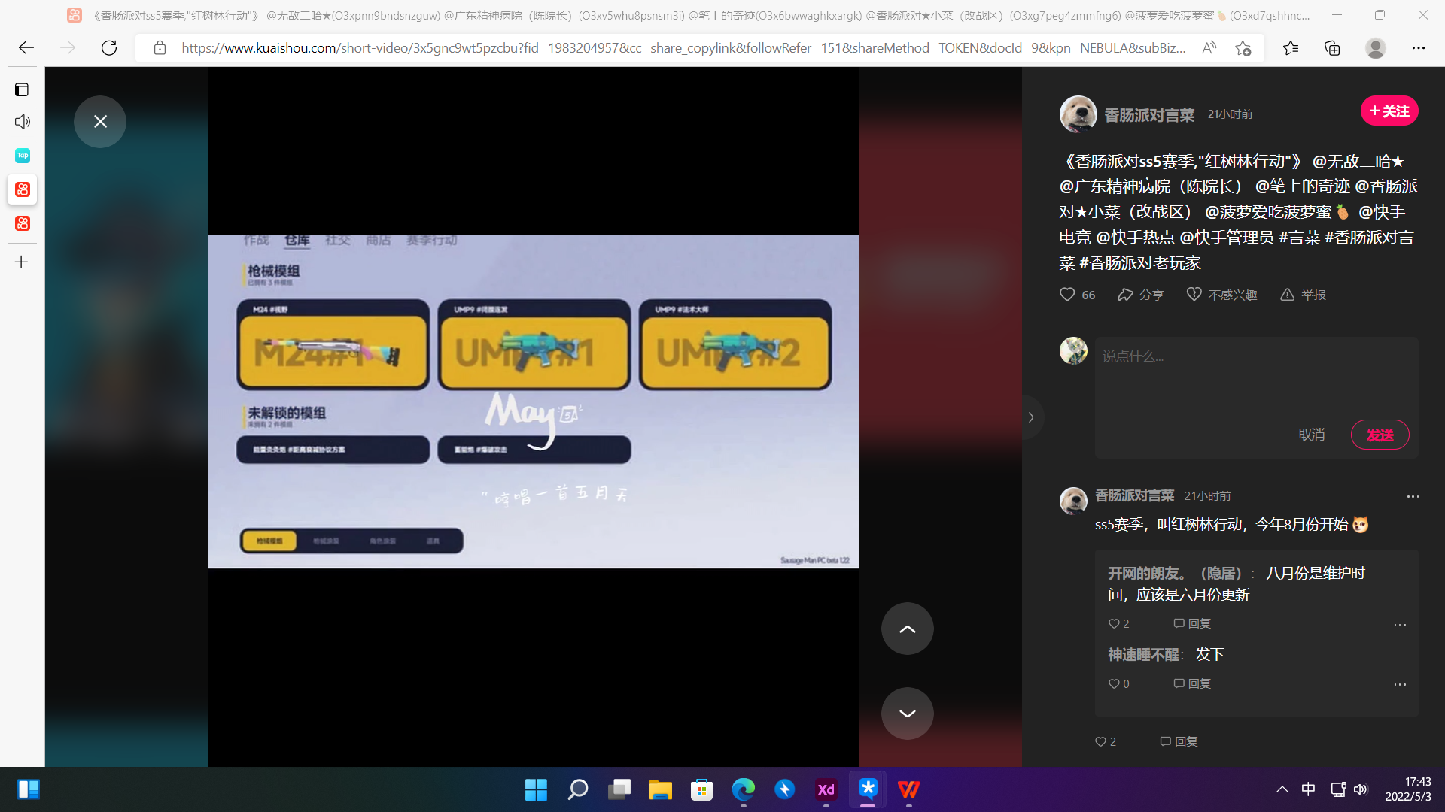Screen dimensions: 1445x812
Task: Toggle vertical tabs pane icon
Action: pyautogui.click(x=22, y=90)
